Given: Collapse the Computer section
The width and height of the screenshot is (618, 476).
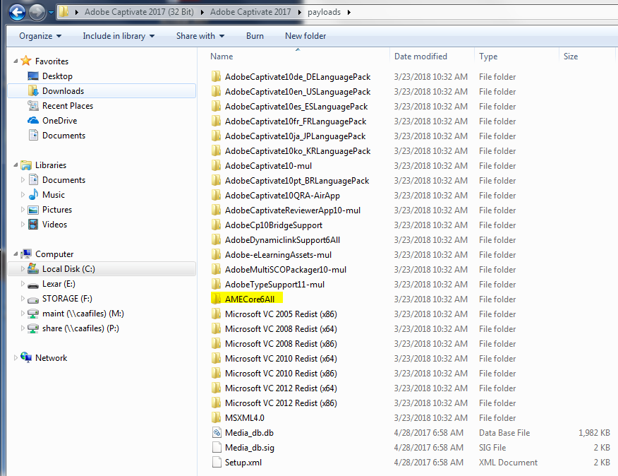Looking at the screenshot, I should tap(16, 254).
